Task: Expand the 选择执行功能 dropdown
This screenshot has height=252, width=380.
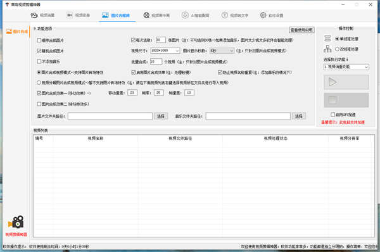Action: pyautogui.click(x=346, y=67)
